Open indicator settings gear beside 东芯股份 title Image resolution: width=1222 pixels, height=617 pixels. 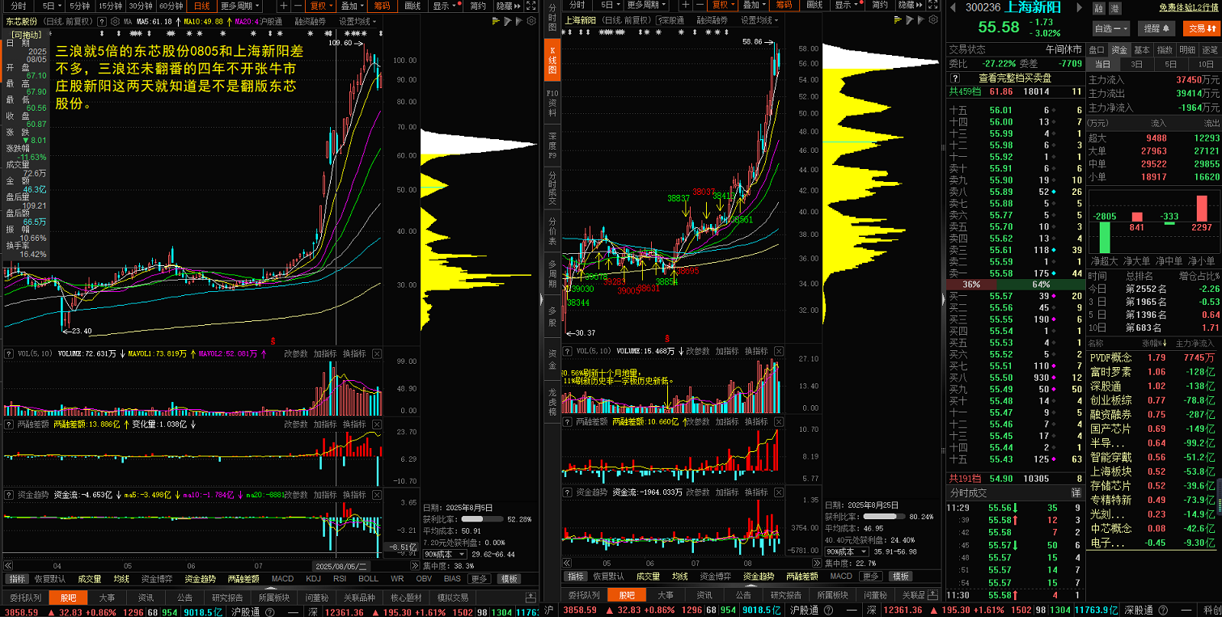(x=115, y=22)
